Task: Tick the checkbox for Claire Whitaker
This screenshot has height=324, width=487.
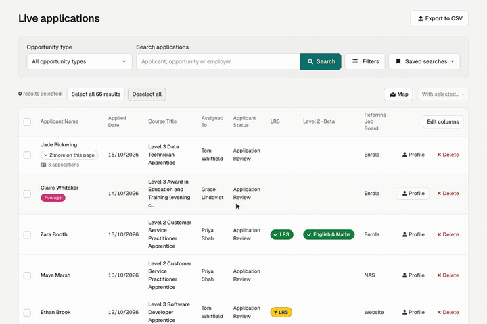Action: 27,194
